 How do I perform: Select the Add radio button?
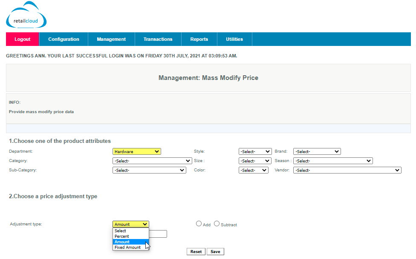pyautogui.click(x=199, y=224)
